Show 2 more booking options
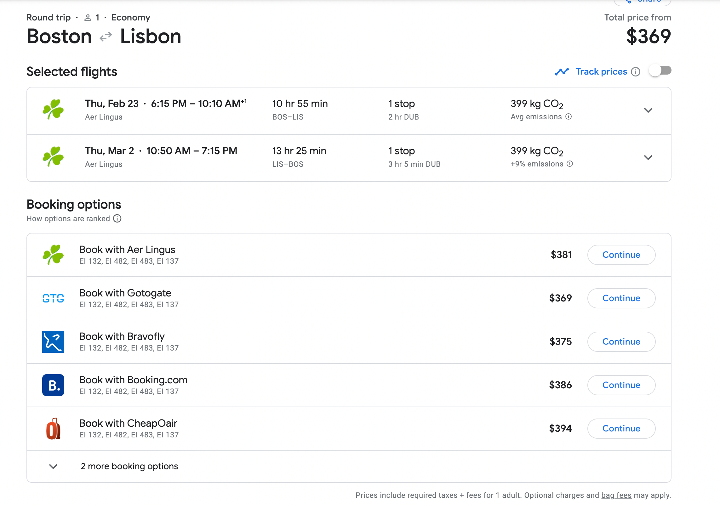This screenshot has height=506, width=720. [129, 466]
